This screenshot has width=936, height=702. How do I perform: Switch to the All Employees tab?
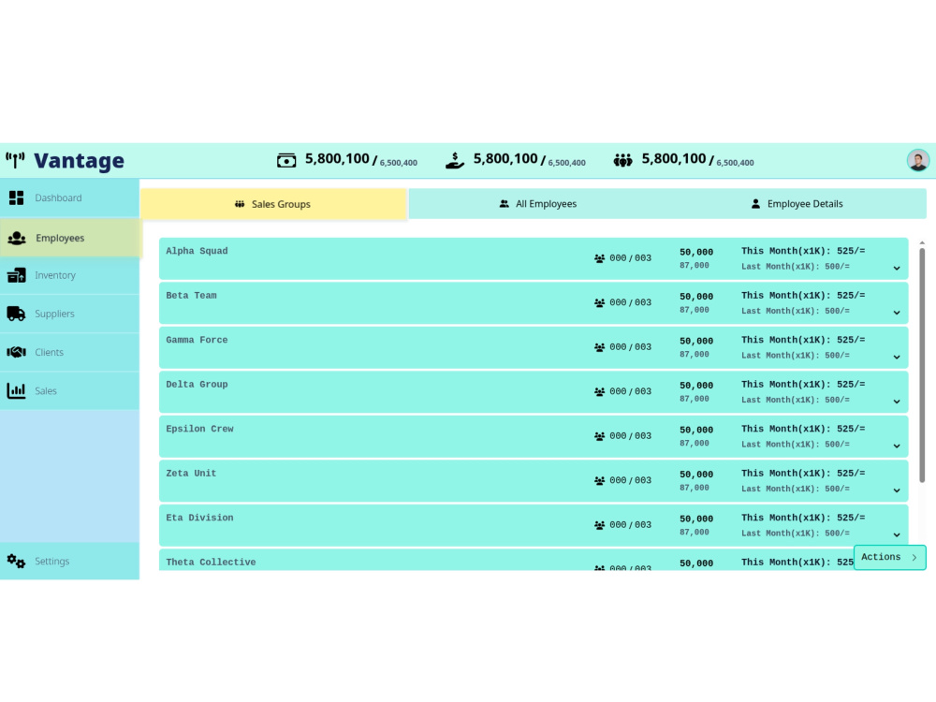(538, 204)
